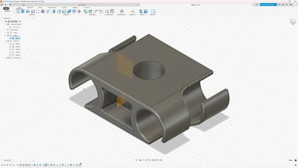This screenshot has width=298, height=168.
Task: Toggle visibility of the root component
Action: [x=6, y=21]
